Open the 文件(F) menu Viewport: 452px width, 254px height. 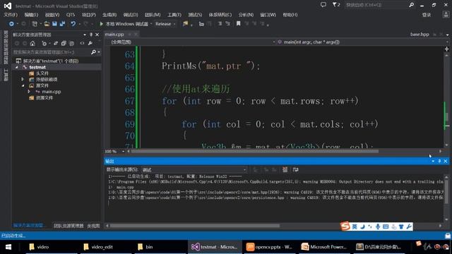[11, 15]
